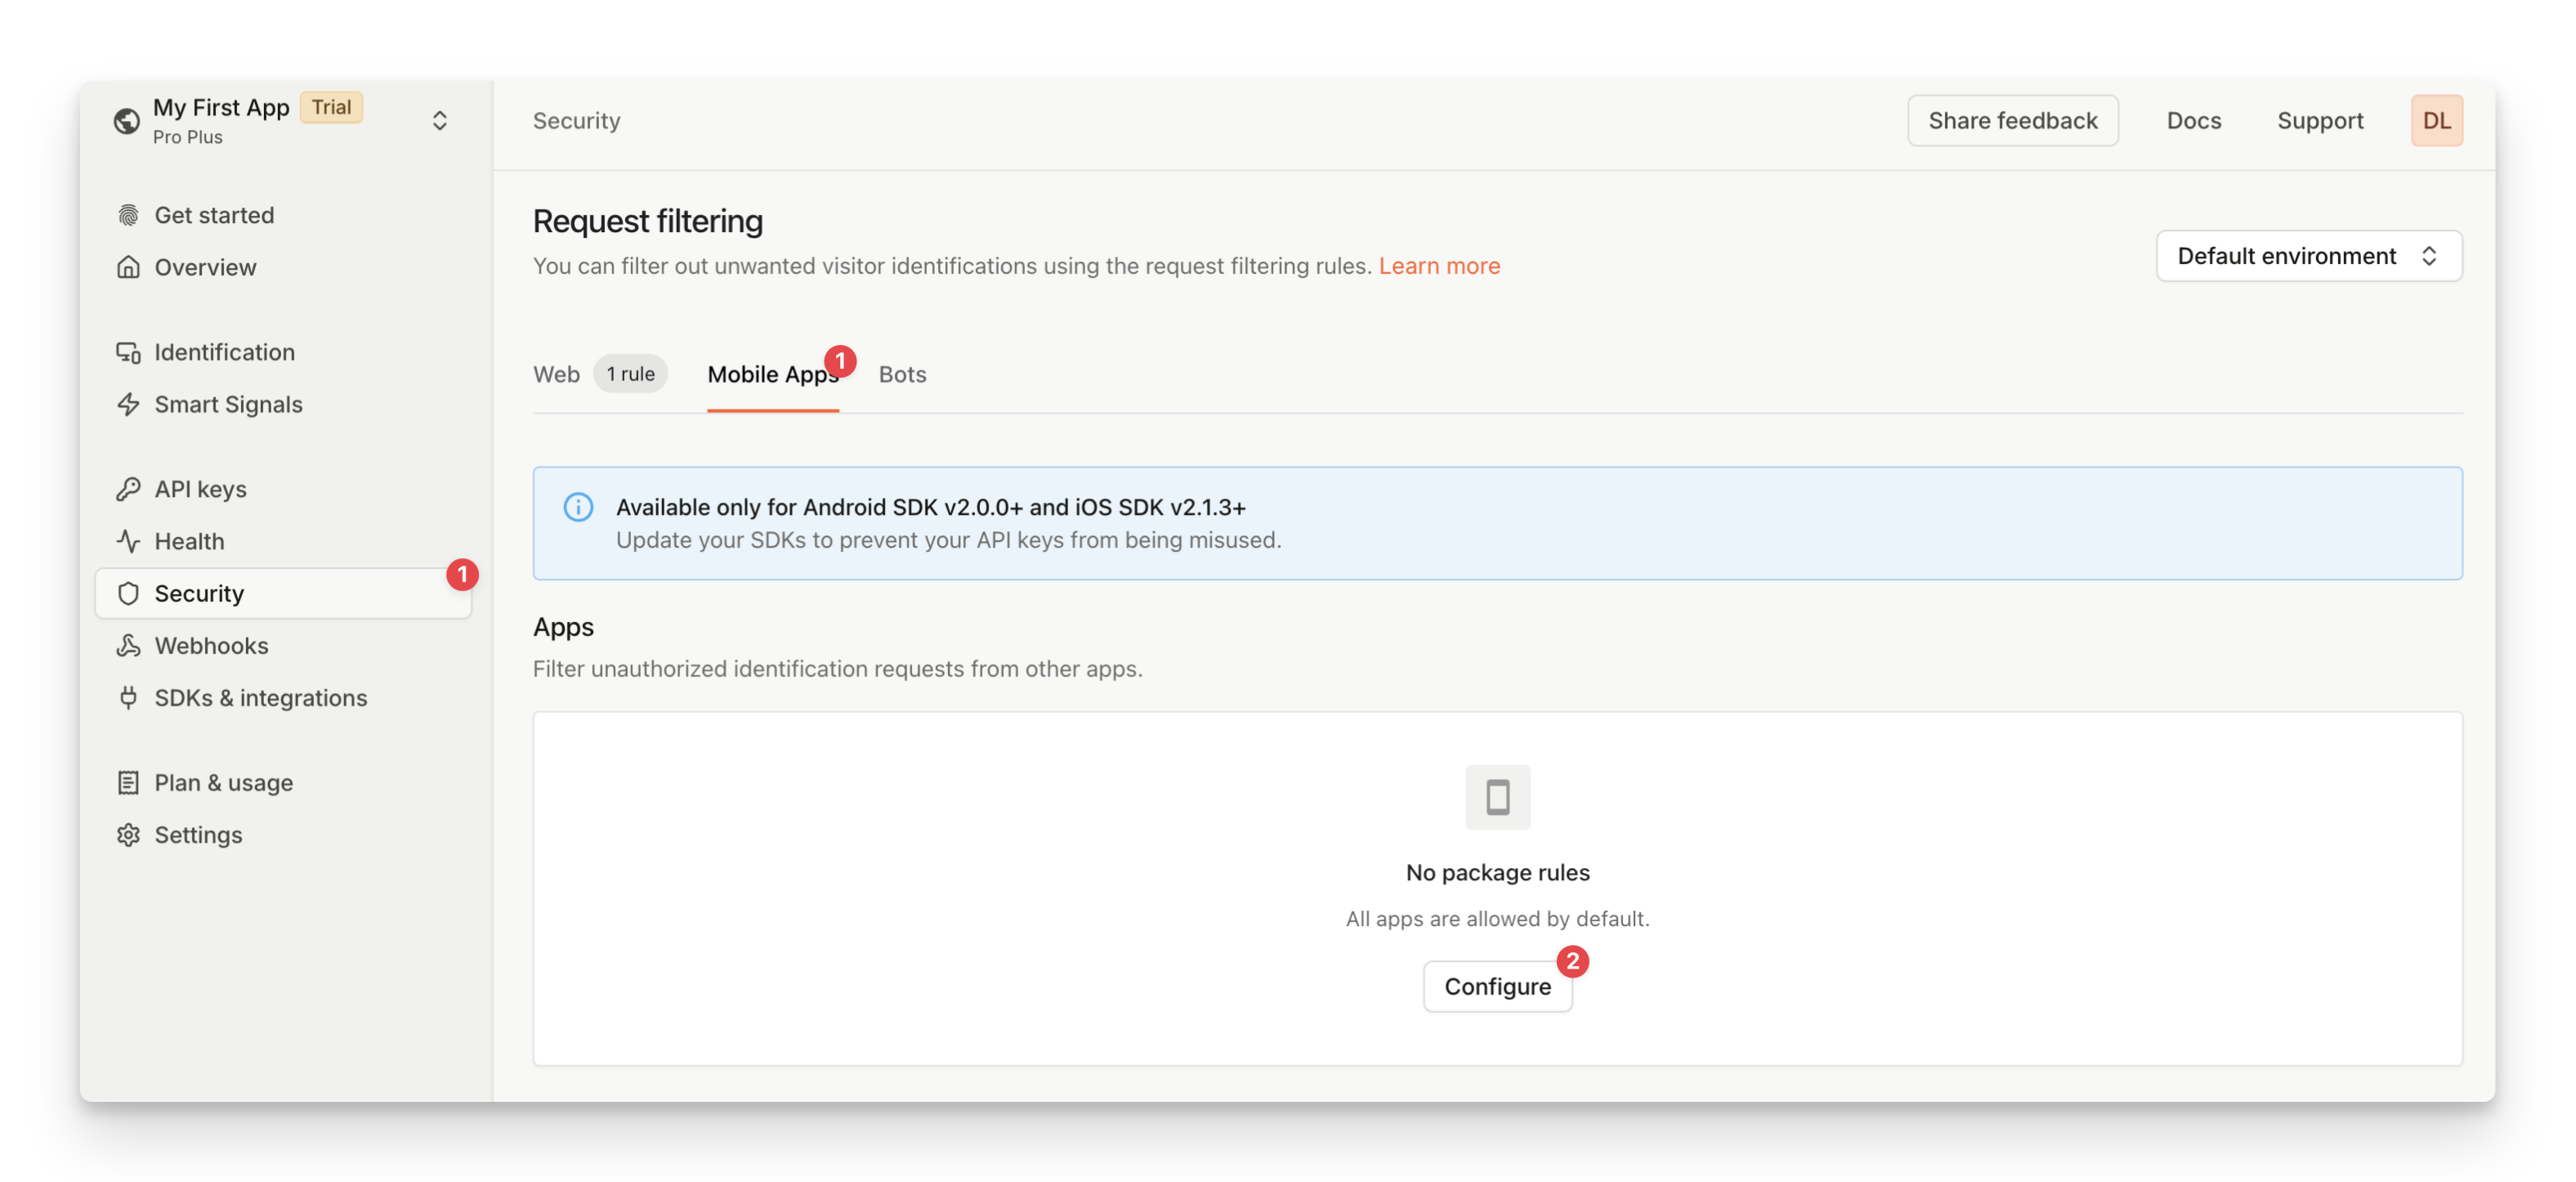Click the Share feedback button
2576x1182 pixels.
click(x=2012, y=121)
